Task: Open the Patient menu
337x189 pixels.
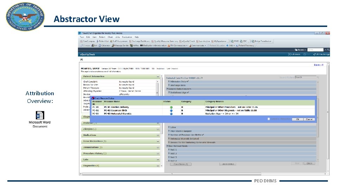Action: [102, 37]
